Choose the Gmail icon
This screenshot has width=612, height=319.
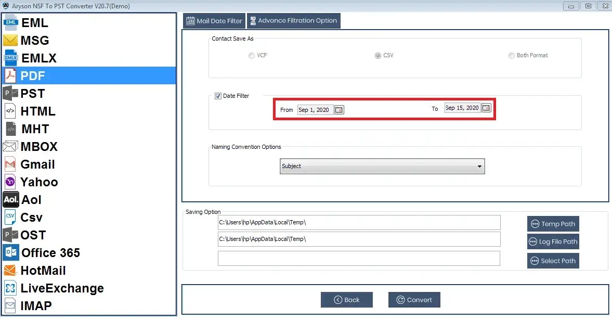pyautogui.click(x=10, y=164)
